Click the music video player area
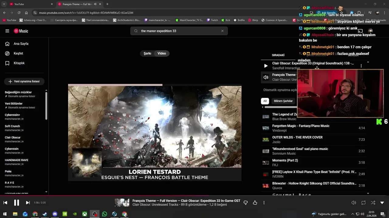Viewport: 389px width, 218px height. click(x=155, y=133)
